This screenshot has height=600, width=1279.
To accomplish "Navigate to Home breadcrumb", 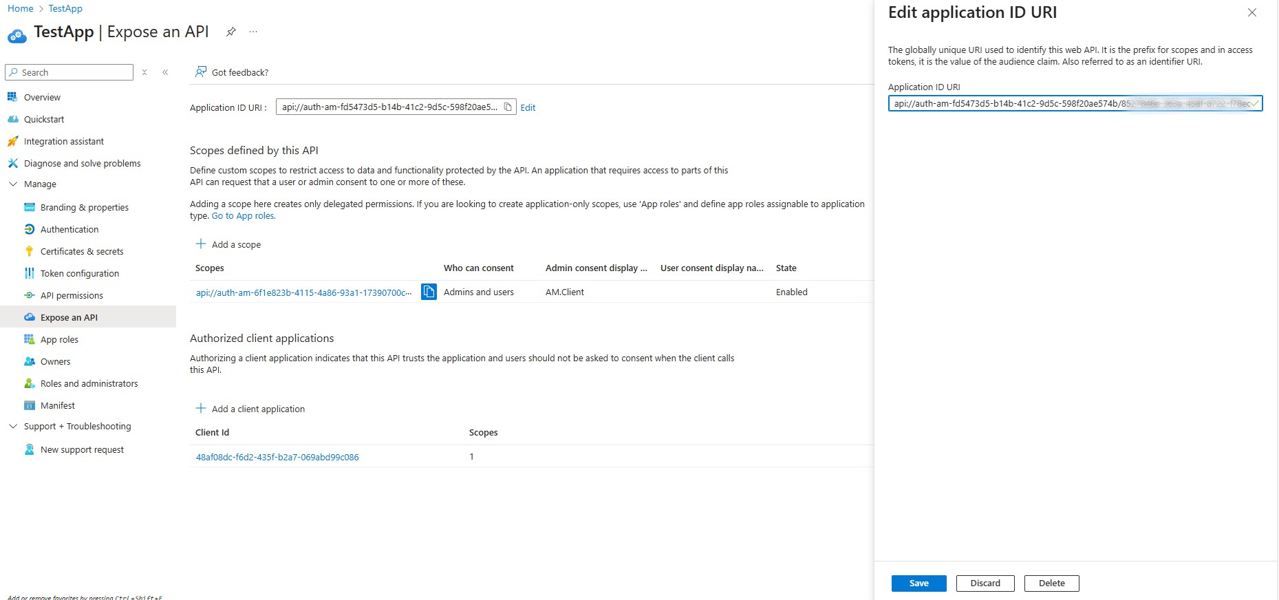I will click(x=21, y=8).
